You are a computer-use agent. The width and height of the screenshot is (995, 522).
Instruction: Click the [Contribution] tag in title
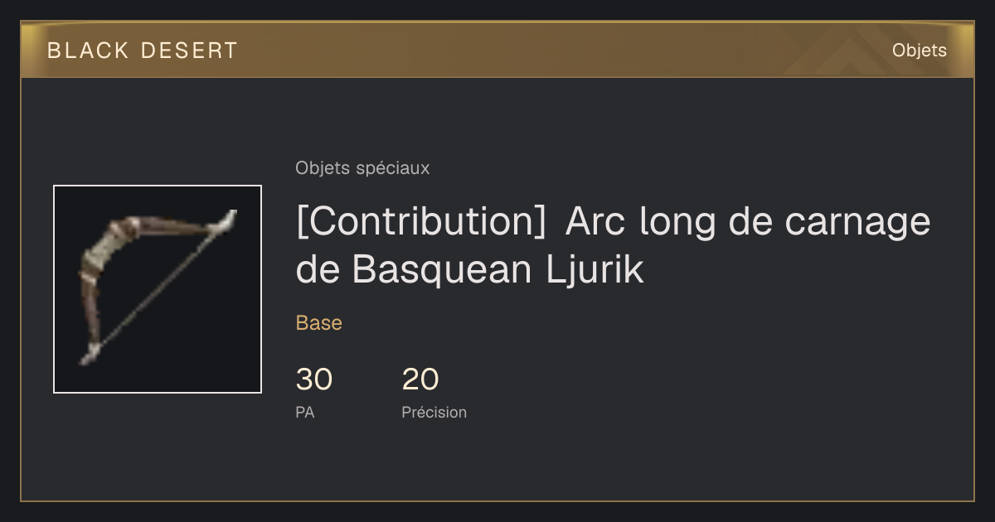[420, 223]
